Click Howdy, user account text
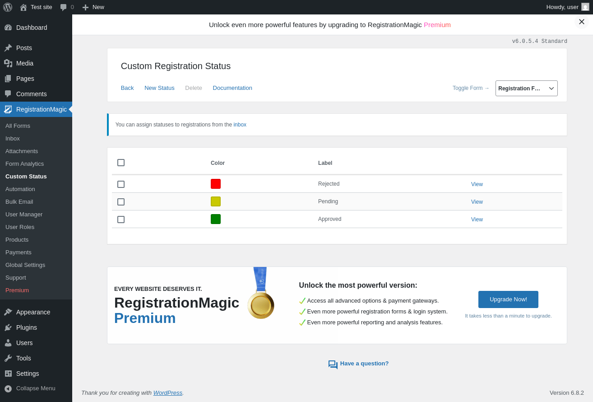 click(x=562, y=7)
